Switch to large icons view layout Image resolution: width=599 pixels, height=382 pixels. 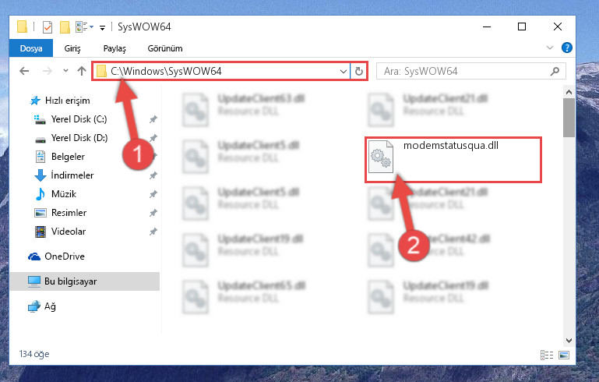click(564, 355)
